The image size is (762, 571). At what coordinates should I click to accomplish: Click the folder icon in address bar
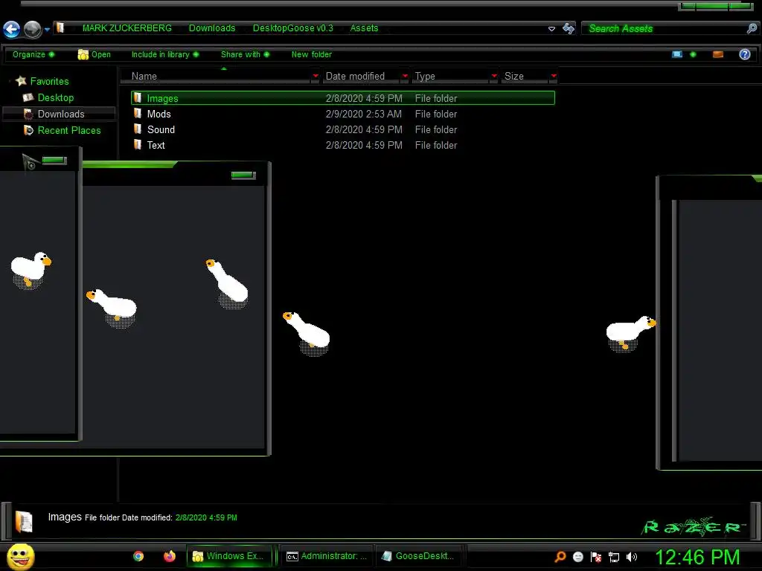(60, 28)
